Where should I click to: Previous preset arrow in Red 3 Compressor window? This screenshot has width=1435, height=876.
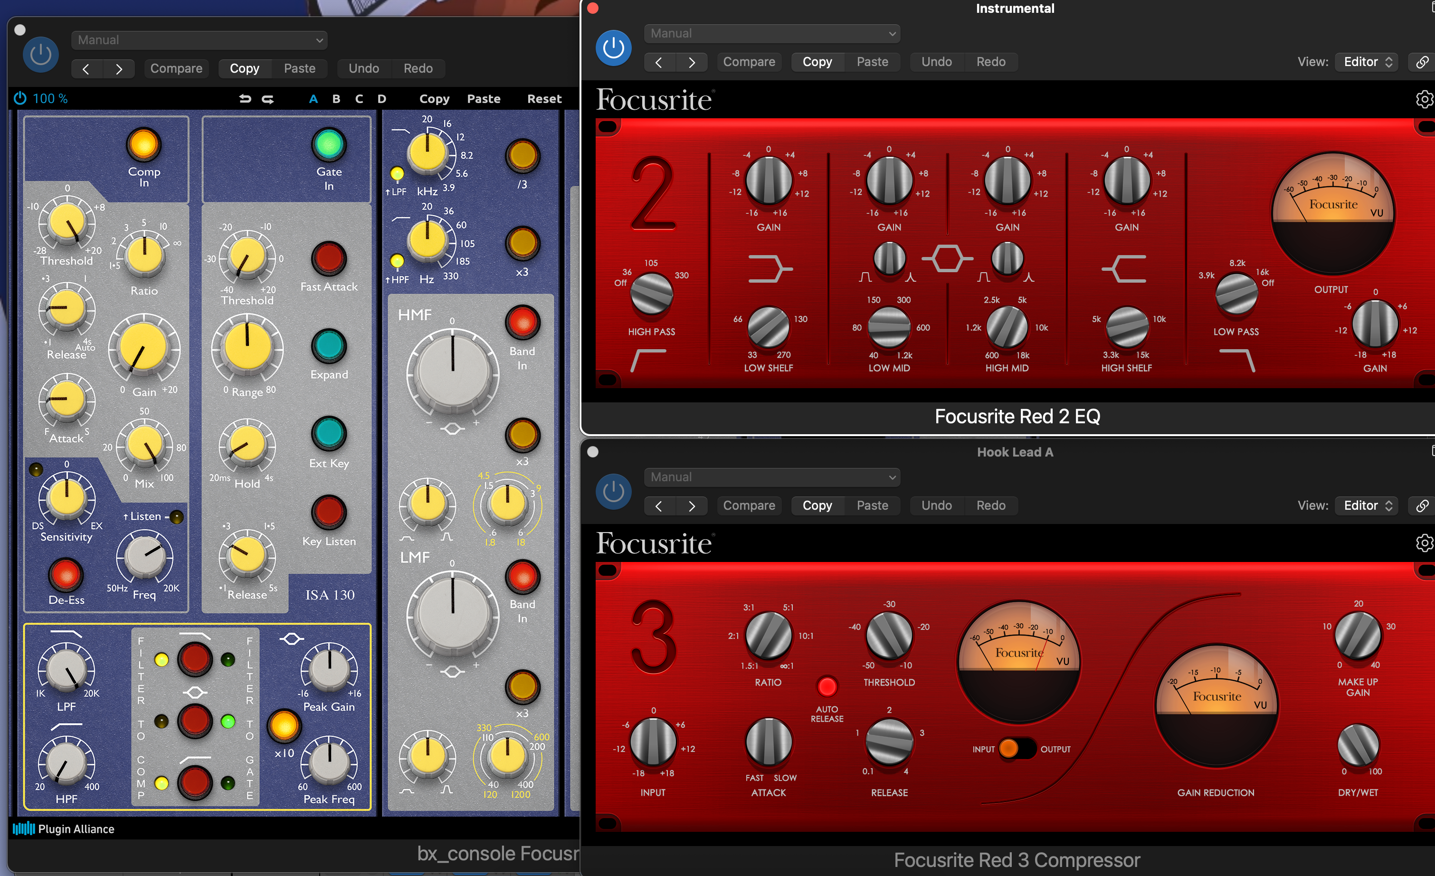[659, 505]
